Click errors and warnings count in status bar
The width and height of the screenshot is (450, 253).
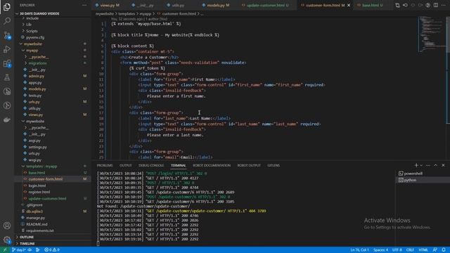tap(52, 250)
